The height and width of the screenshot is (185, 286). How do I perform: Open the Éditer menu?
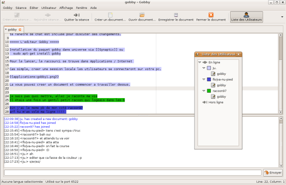(x=34, y=8)
